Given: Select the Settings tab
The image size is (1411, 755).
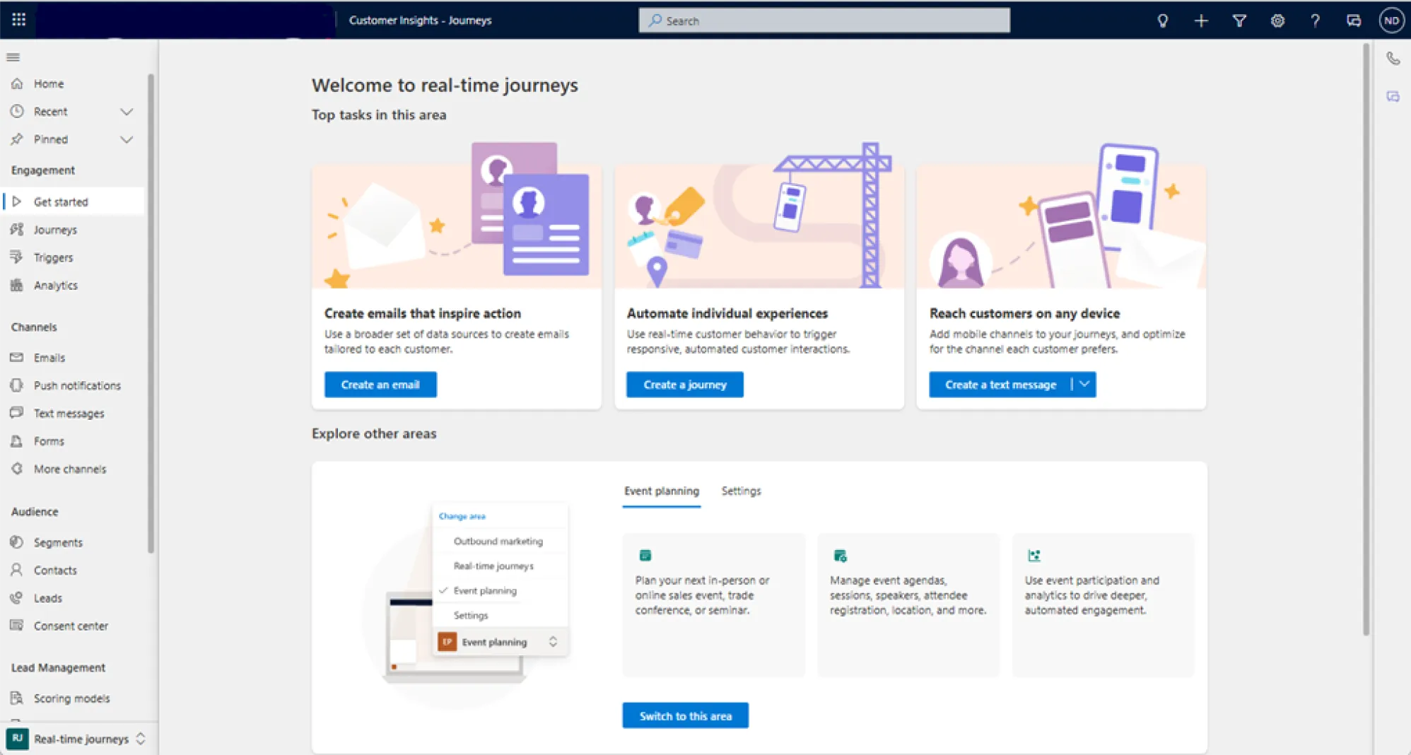Looking at the screenshot, I should click(x=741, y=491).
